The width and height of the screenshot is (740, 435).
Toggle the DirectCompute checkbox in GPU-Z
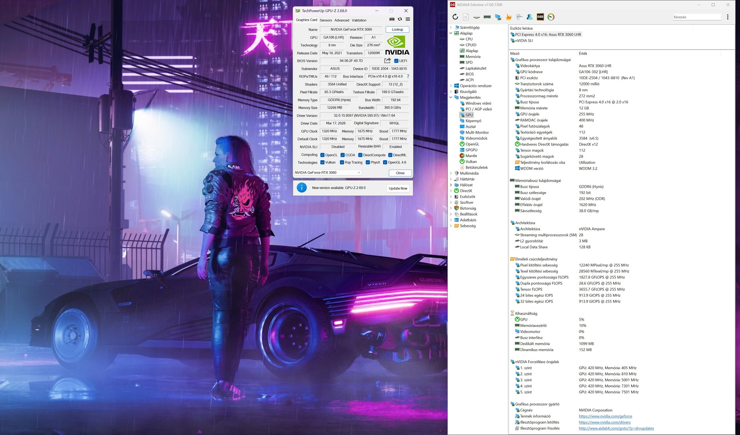[360, 155]
